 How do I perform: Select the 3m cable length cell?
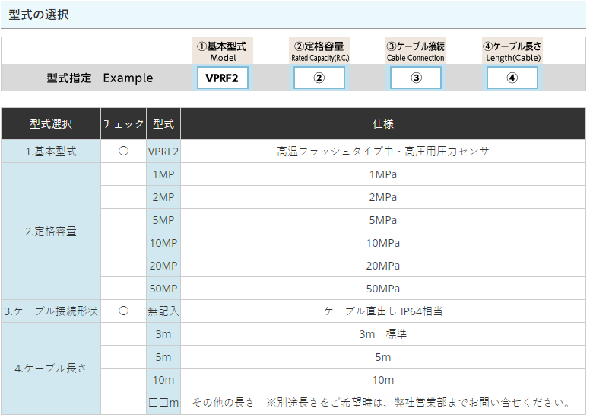[163, 334]
